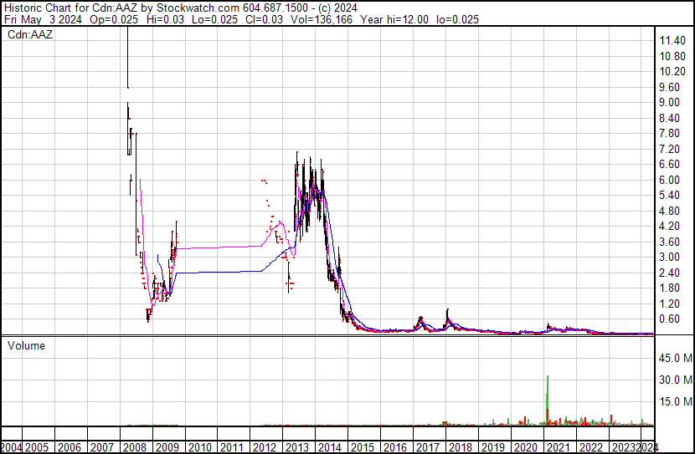Click the 2013 year label on the time axis

297,447
